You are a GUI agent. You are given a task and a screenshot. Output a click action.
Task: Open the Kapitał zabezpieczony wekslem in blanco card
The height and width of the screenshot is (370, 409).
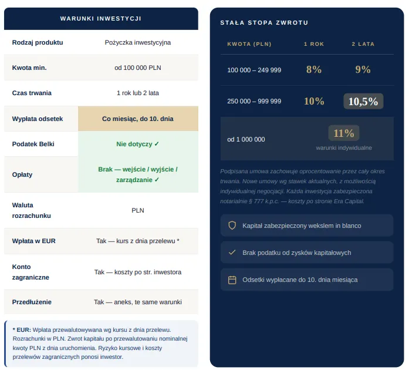point(307,226)
